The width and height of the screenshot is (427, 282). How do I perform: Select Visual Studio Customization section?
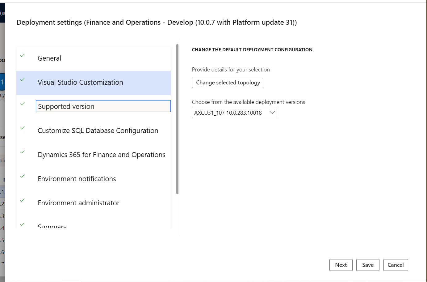click(94, 83)
